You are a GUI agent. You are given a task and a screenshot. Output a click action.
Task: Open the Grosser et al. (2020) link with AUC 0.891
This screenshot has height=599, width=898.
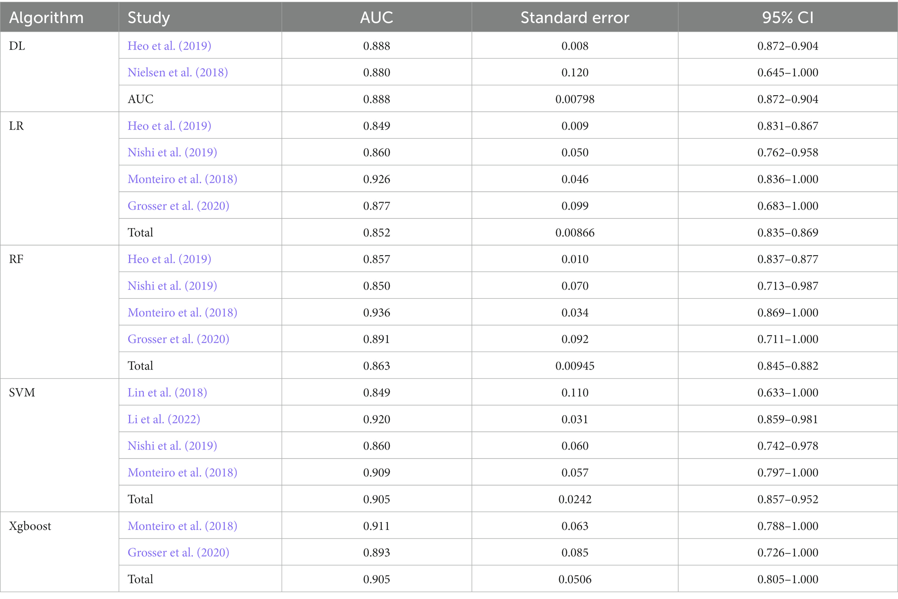tap(179, 339)
